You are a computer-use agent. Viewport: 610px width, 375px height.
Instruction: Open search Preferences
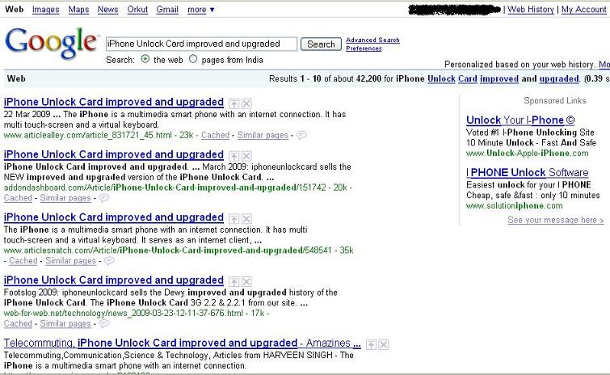tap(364, 48)
